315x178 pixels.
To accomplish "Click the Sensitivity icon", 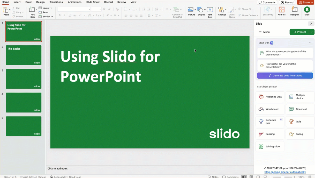I will pos(268,11).
